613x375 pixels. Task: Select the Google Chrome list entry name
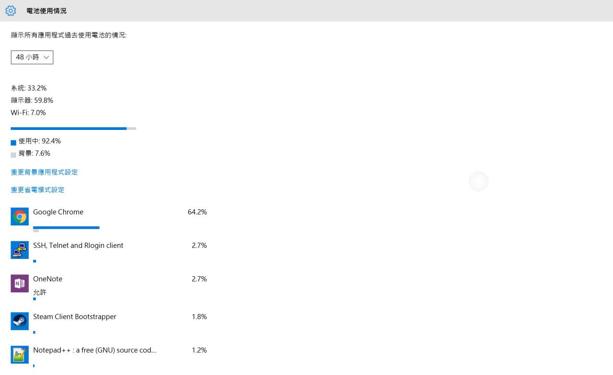click(58, 212)
